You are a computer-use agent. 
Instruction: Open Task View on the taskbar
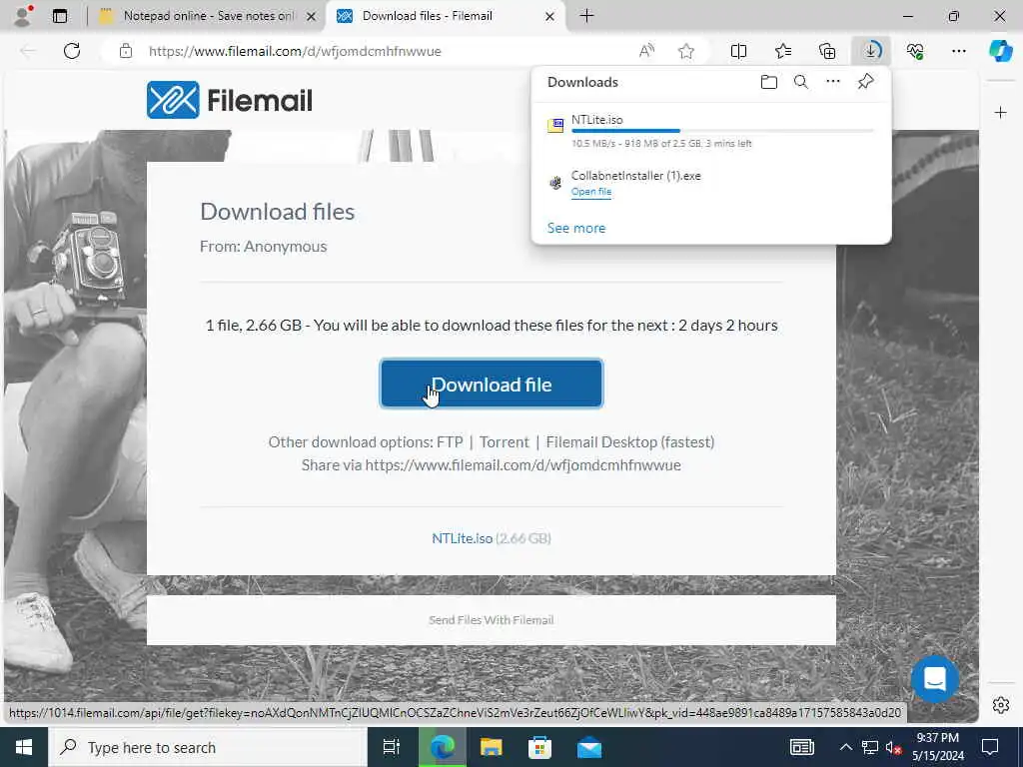(x=392, y=747)
